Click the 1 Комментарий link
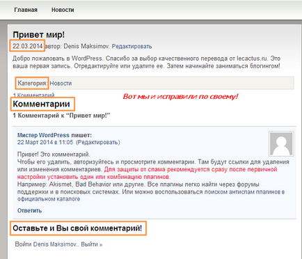This screenshot has width=302, height=259. click(x=33, y=95)
